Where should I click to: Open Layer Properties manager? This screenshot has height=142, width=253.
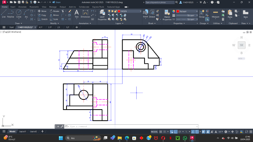pyautogui.click(x=102, y=15)
